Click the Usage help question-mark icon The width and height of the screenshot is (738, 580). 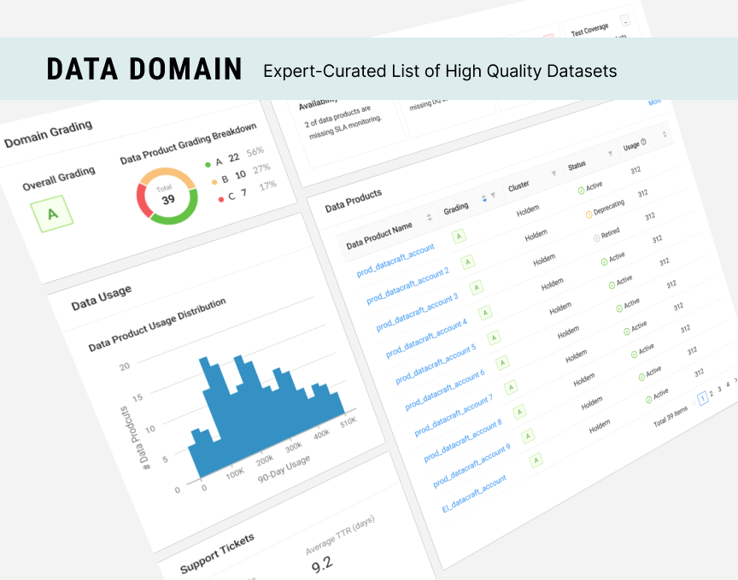pyautogui.click(x=644, y=142)
